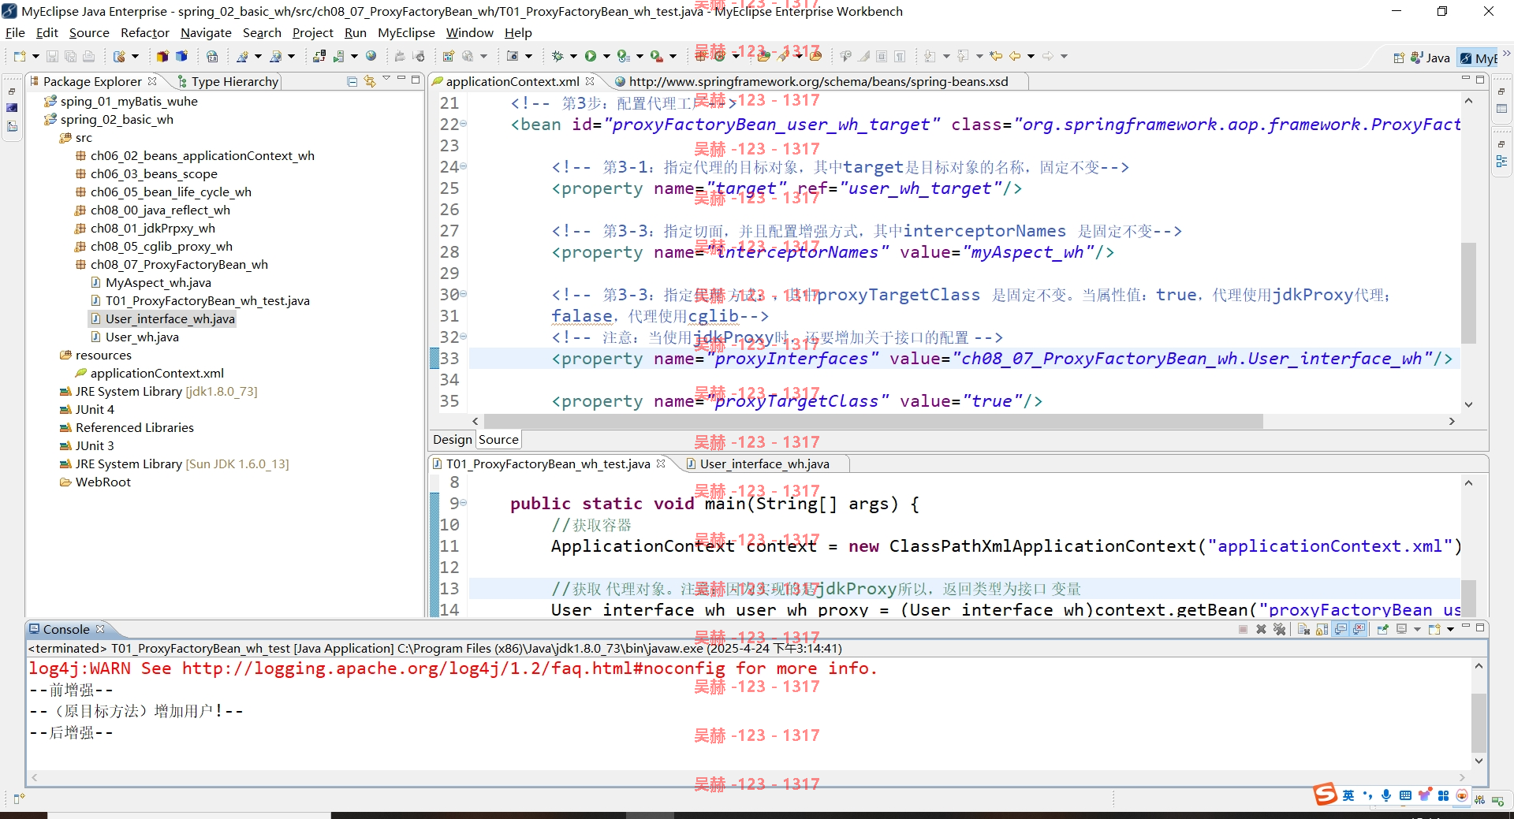Toggle Scroll Lock in Console toolbar
The image size is (1514, 819).
(x=1322, y=629)
